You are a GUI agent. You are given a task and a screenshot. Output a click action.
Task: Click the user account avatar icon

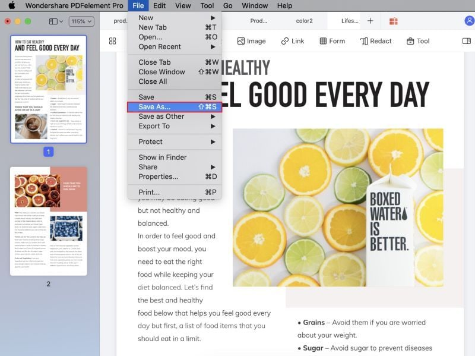(x=468, y=20)
